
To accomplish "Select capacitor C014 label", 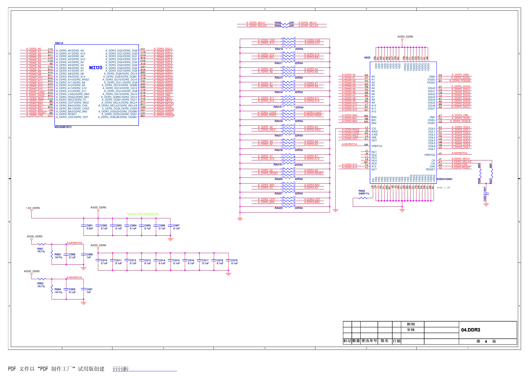I will (162, 260).
